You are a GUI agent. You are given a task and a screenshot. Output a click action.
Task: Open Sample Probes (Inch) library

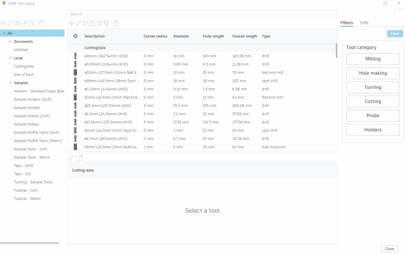[32, 116]
